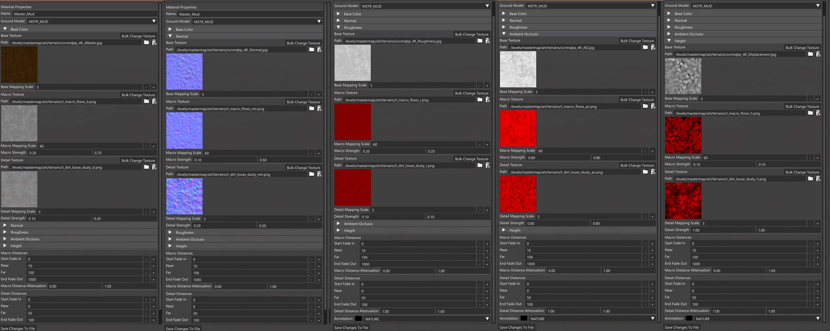Image resolution: width=830 pixels, height=331 pixels.
Task: Remove t_dirt_loose_dusty_nm.png using its trash icon
Action: click(x=319, y=174)
